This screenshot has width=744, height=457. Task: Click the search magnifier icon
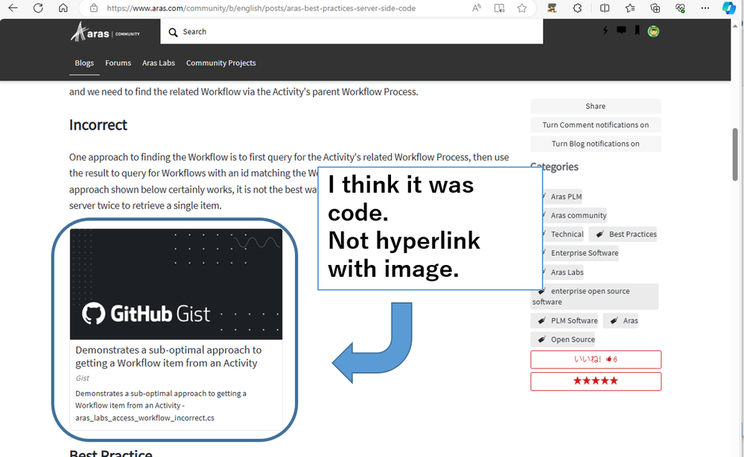(174, 32)
